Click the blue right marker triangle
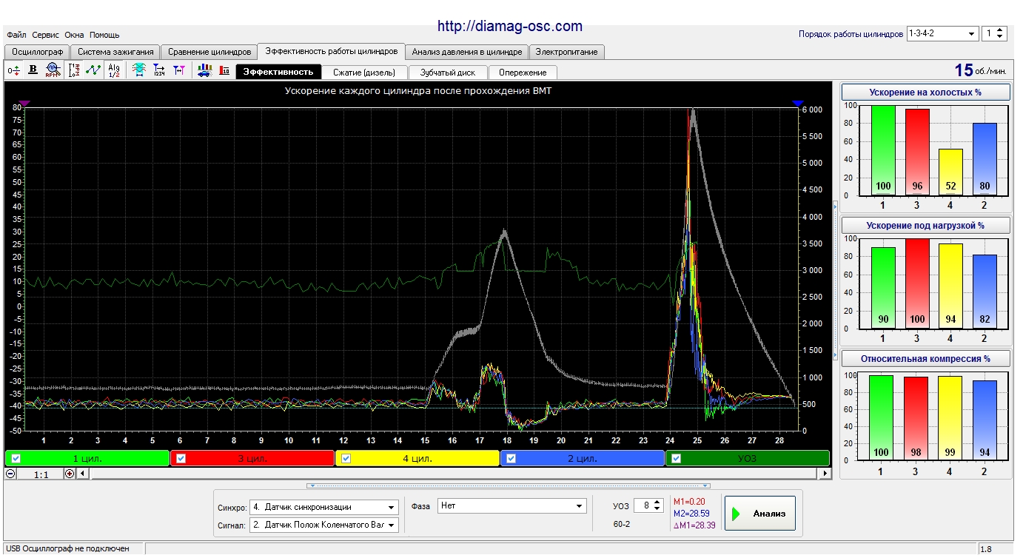The image size is (1023, 558). [x=797, y=104]
